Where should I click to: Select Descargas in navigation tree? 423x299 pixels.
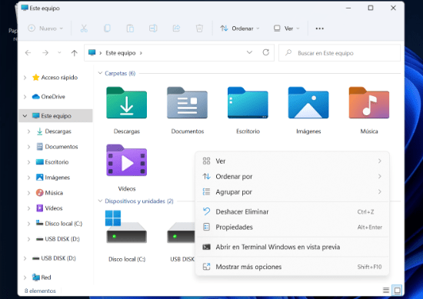[x=58, y=131]
